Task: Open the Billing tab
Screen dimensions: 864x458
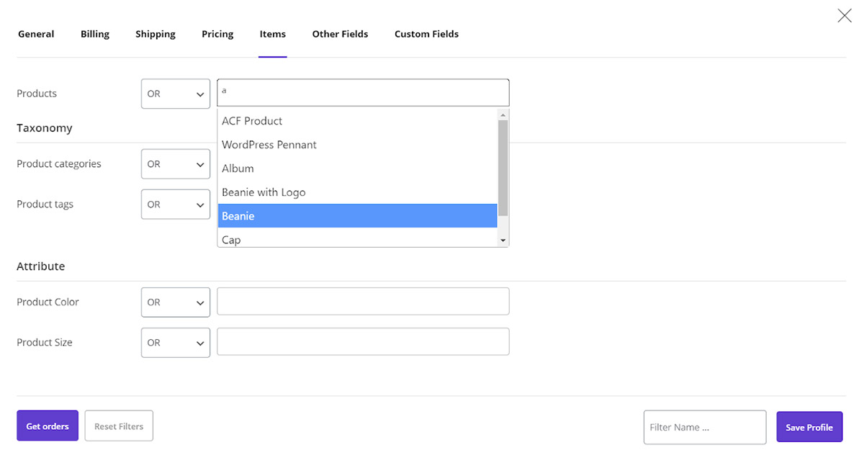Action: click(95, 34)
